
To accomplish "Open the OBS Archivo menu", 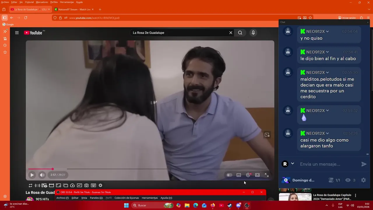I will pos(63,198).
